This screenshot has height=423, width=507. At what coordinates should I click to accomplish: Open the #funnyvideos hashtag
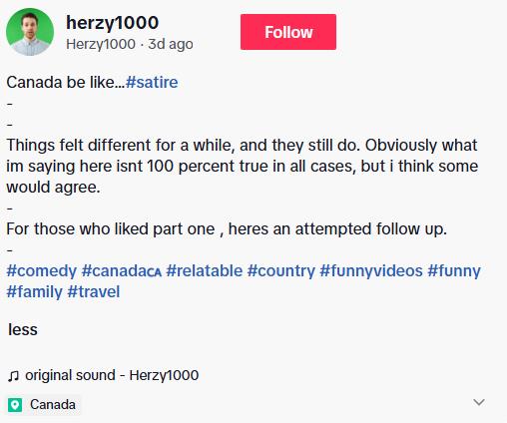point(371,270)
